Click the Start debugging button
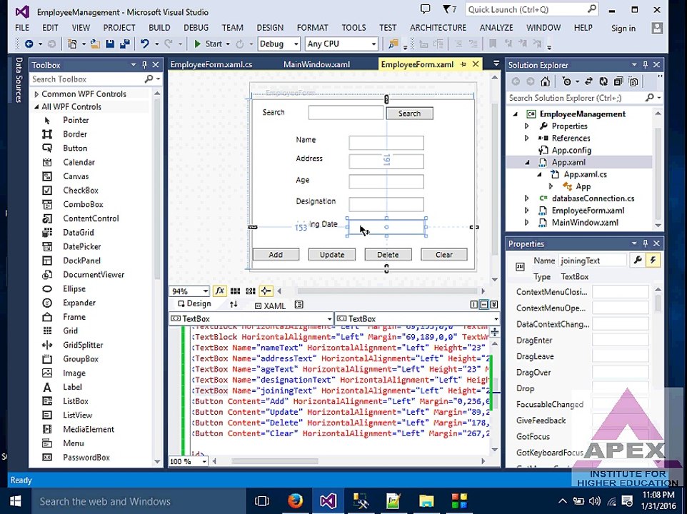The width and height of the screenshot is (687, 514). (209, 44)
